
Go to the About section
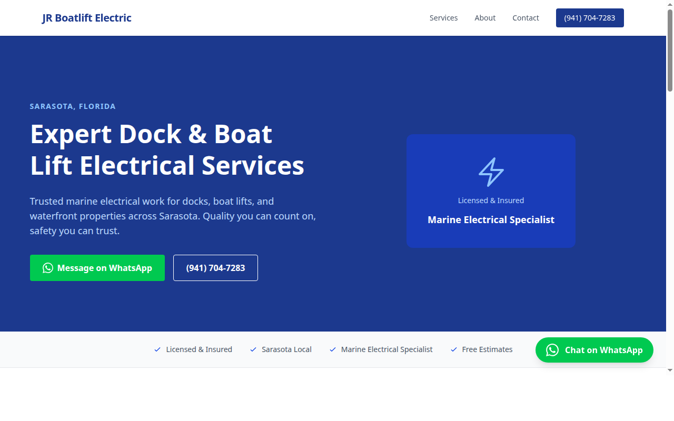tap(485, 18)
